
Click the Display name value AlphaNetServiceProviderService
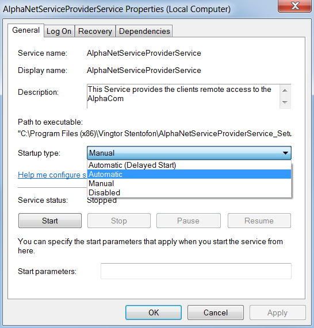coord(144,70)
